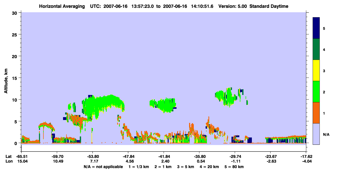This screenshot has width=340, height=174.
Task: Click 'Standard Daytime' label
Action: tap(269, 6)
